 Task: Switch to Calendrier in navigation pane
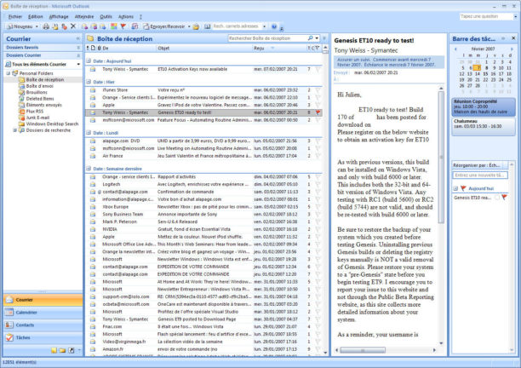43,313
